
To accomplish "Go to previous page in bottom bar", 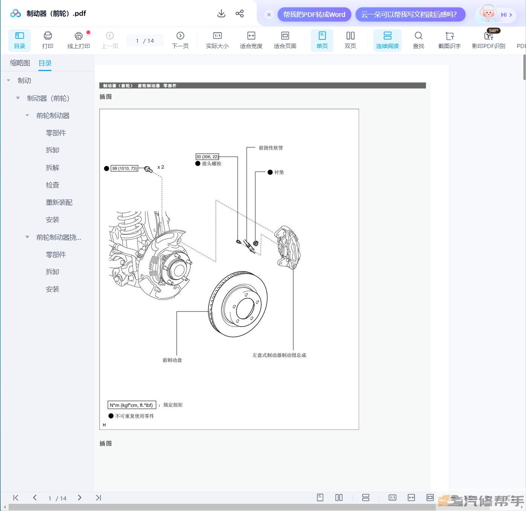I will (35, 497).
